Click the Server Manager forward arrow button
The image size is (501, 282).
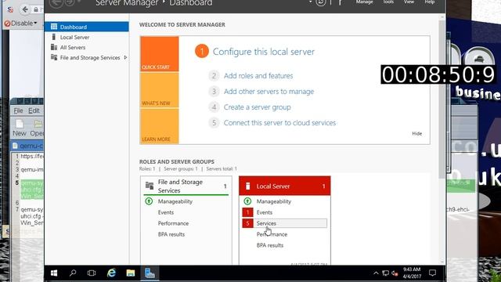(69, 3)
